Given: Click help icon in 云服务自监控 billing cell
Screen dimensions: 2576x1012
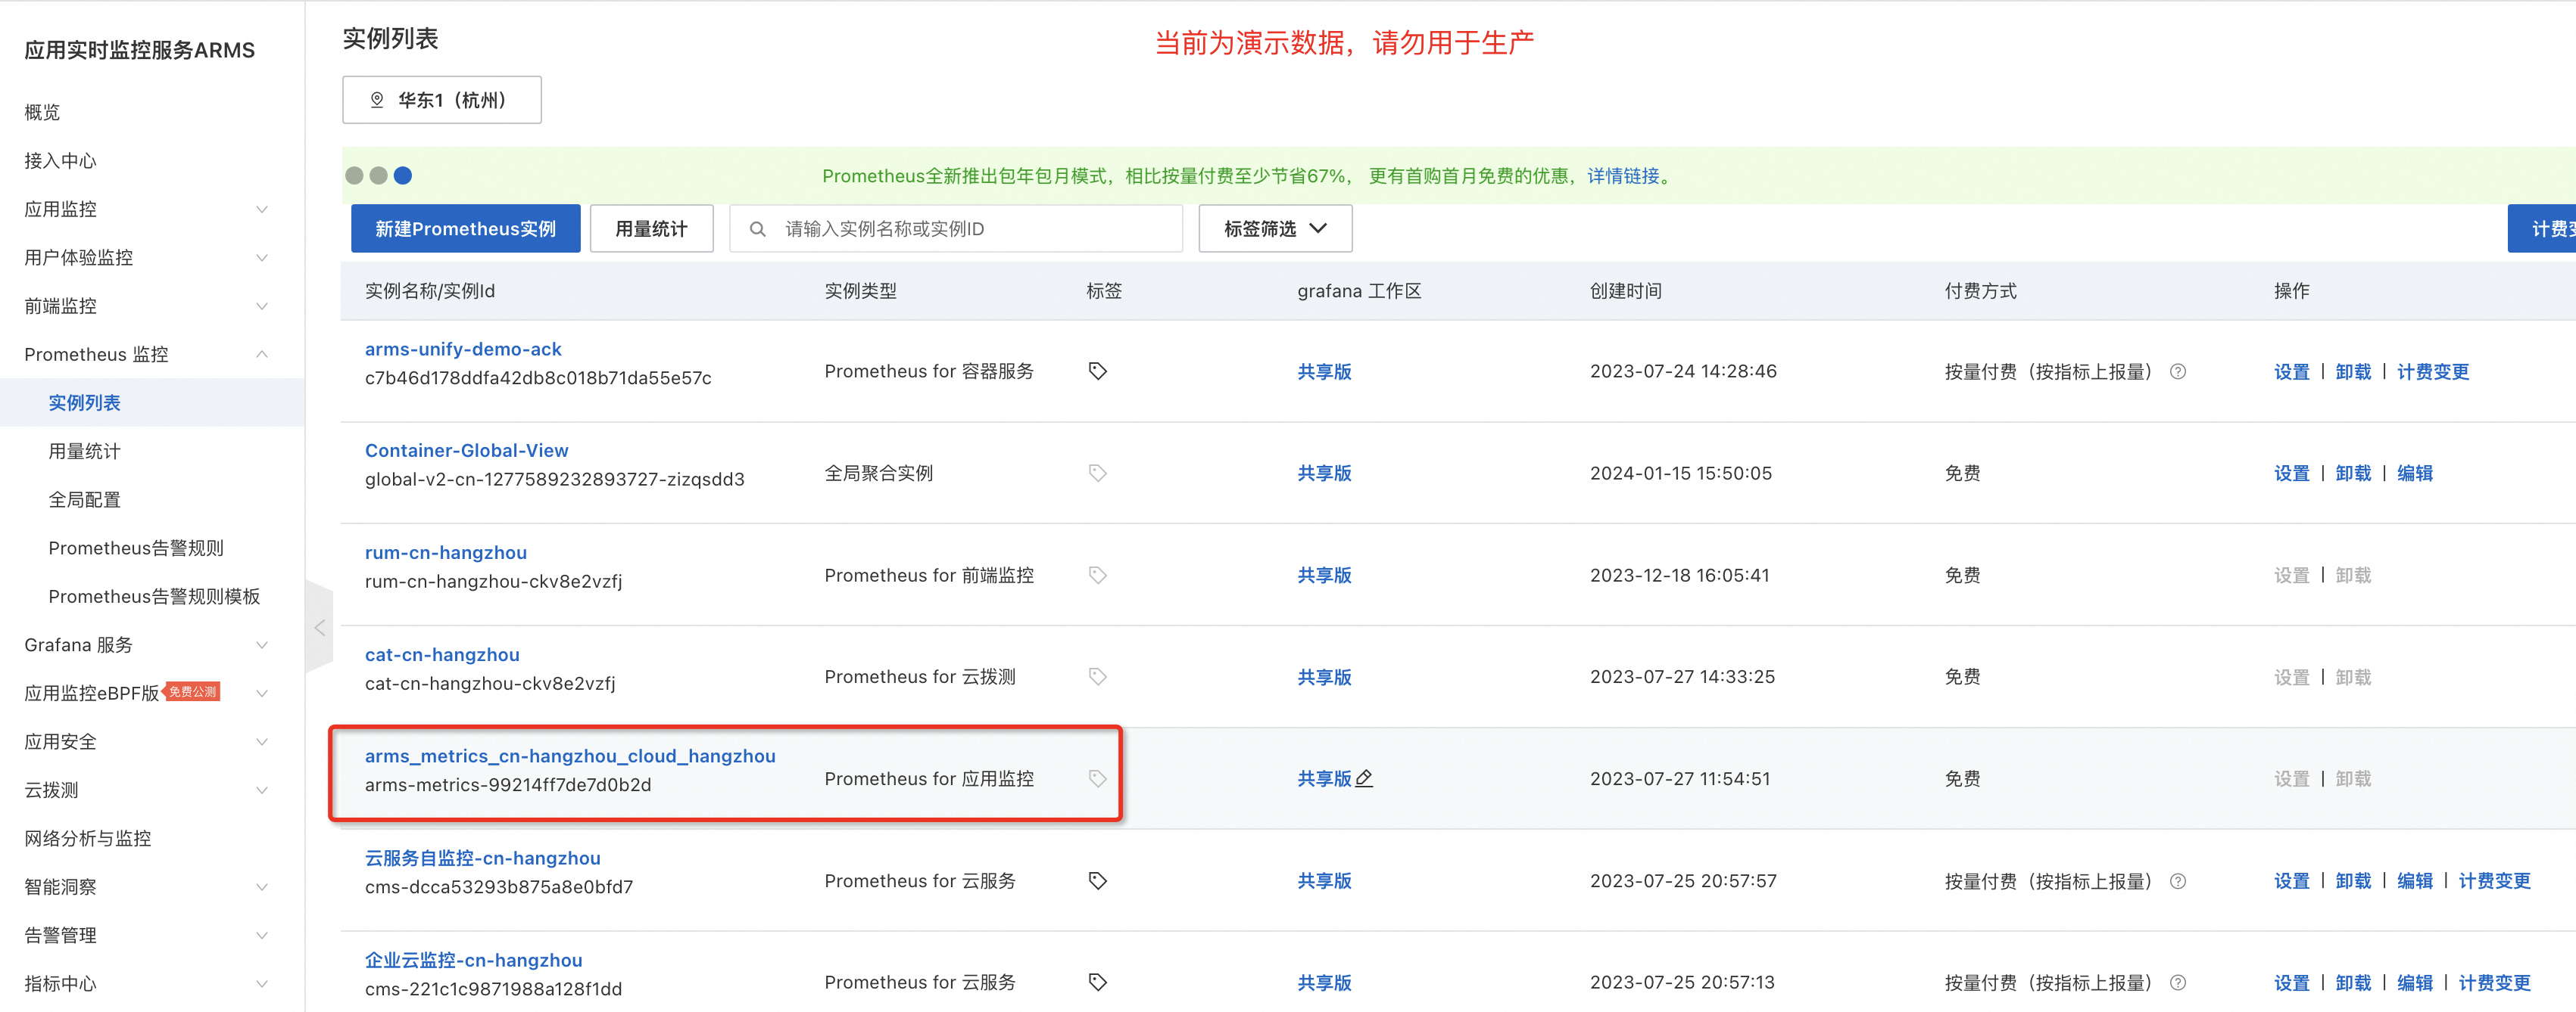Looking at the screenshot, I should (2177, 881).
